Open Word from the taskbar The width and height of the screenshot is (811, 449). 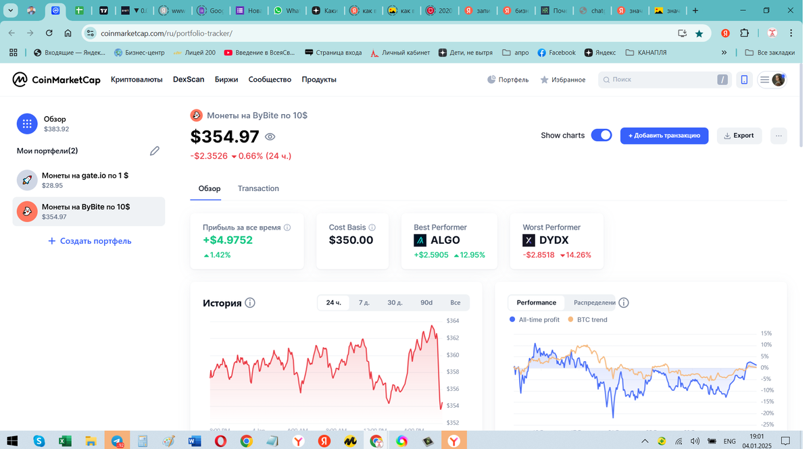point(195,441)
